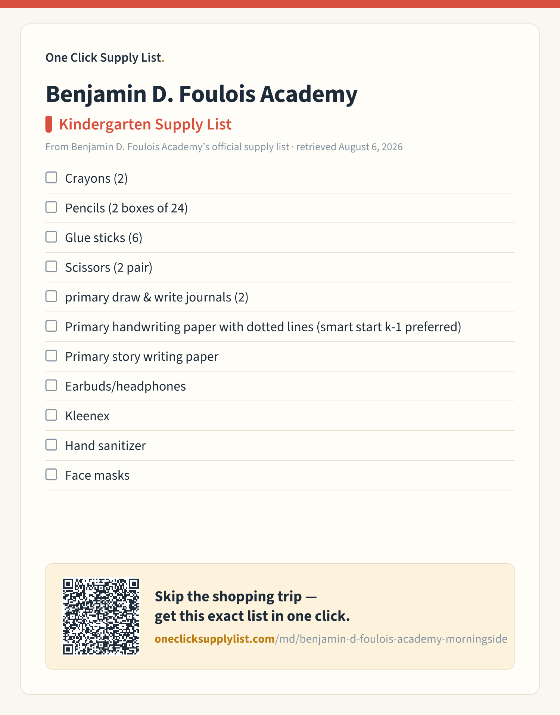Open the oneclicksupplylist.com link
Image resolution: width=560 pixels, height=715 pixels.
click(331, 639)
